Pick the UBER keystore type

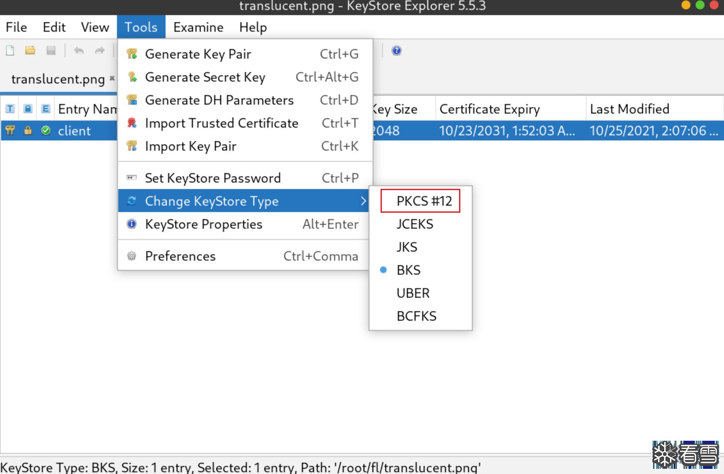[413, 293]
